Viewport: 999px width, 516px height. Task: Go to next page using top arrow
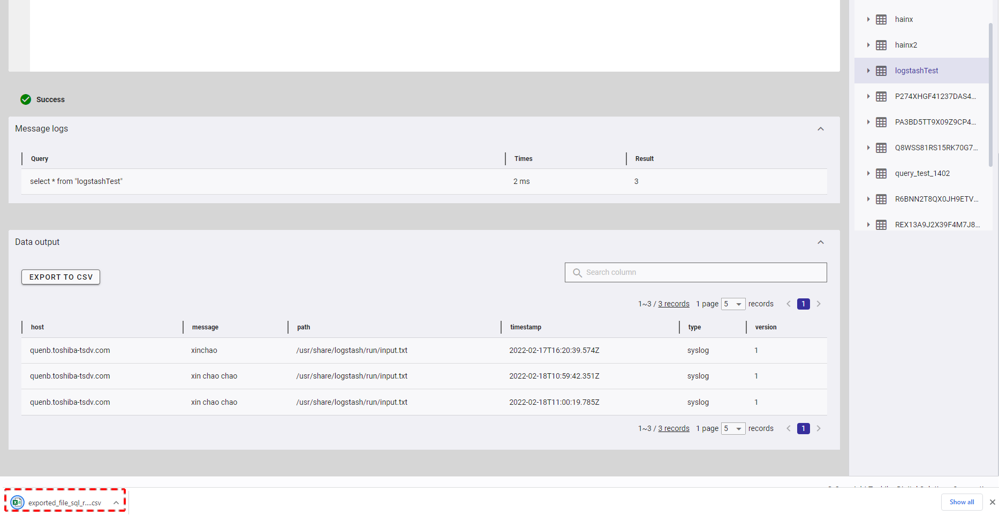(819, 304)
